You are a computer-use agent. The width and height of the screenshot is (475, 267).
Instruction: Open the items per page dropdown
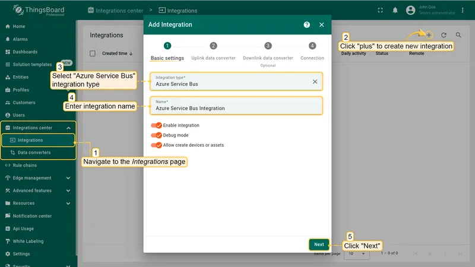tap(357, 254)
